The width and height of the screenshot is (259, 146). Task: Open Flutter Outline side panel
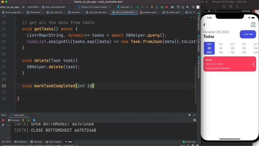point(199,43)
